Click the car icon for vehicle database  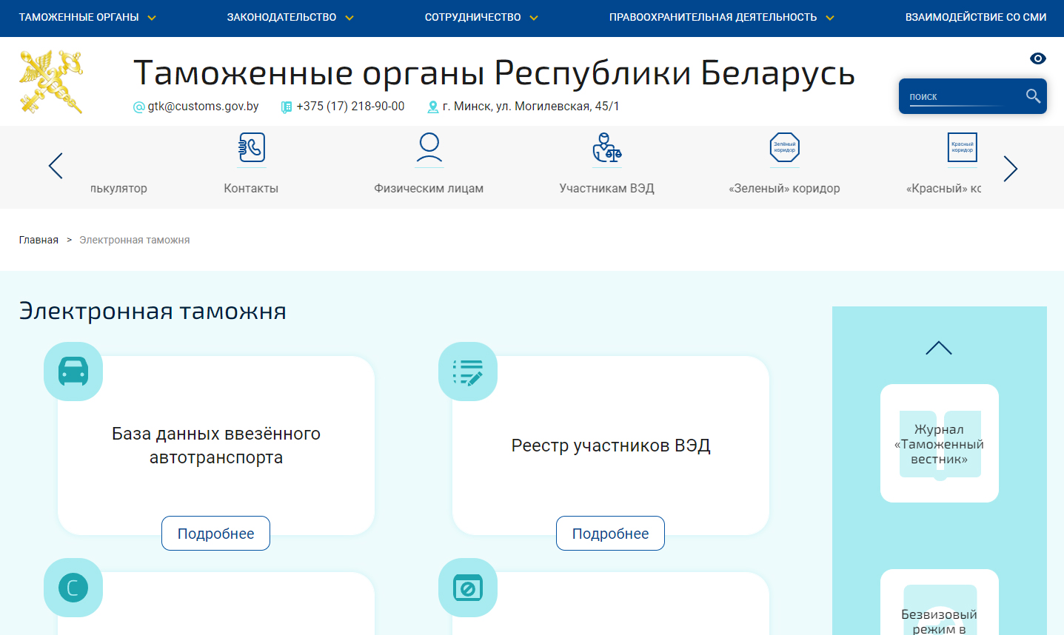tap(73, 372)
